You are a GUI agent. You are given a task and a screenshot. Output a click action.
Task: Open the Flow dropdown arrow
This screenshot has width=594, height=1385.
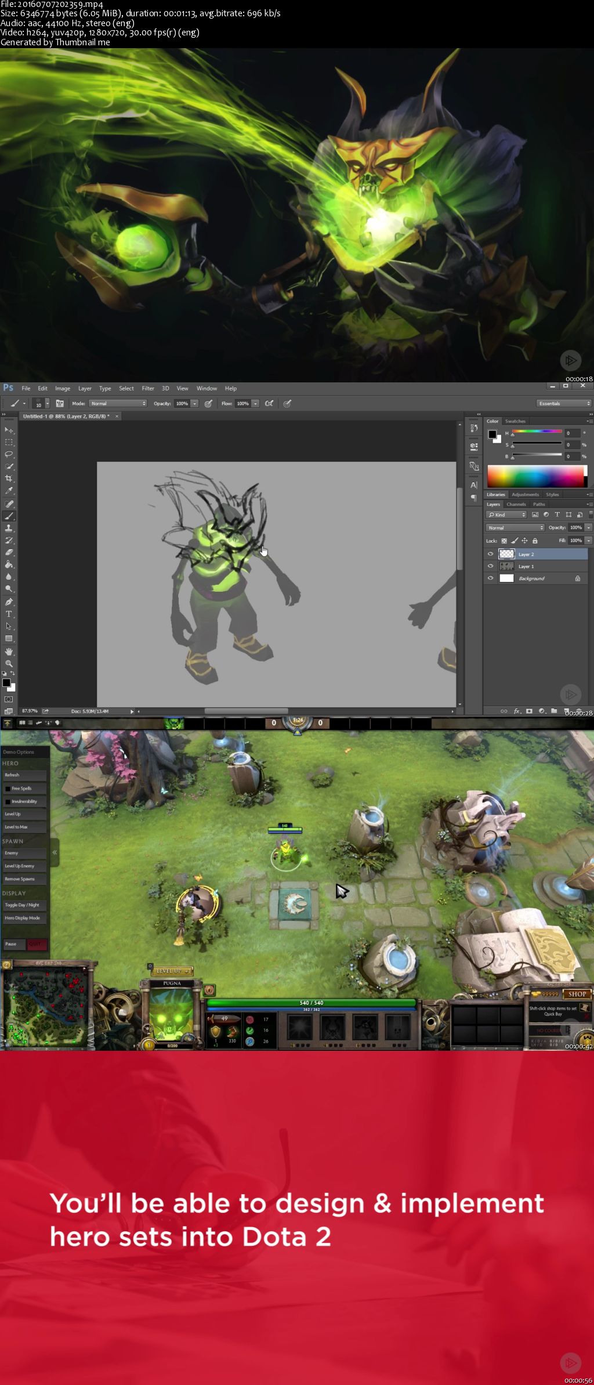click(x=255, y=403)
